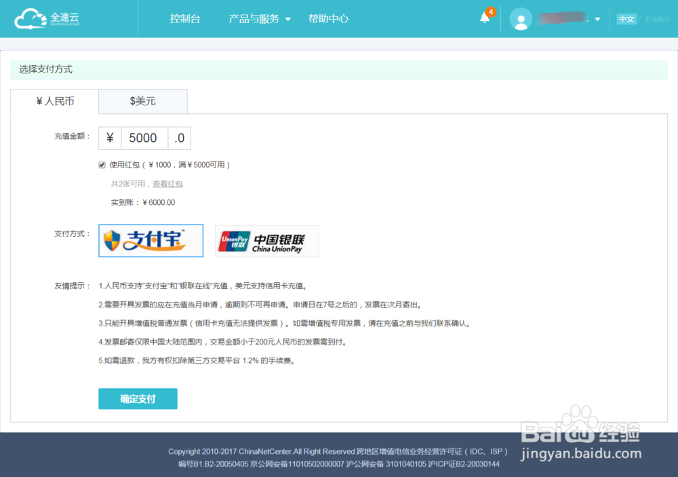
Task: Select Alipay (支付宝) as payment method
Action: pyautogui.click(x=151, y=241)
